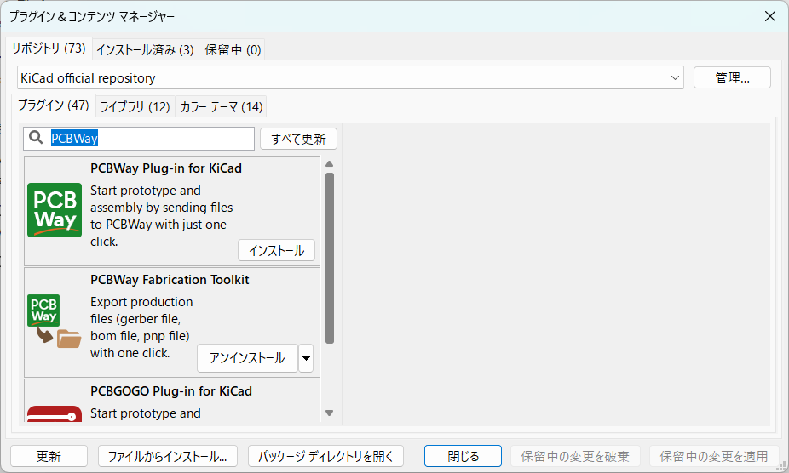Uninstall the PCBWay Fabrication Toolkit
This screenshot has height=473, width=789.
point(247,358)
